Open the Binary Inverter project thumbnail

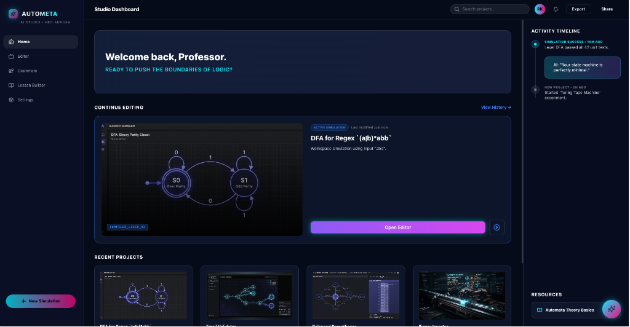(x=462, y=296)
